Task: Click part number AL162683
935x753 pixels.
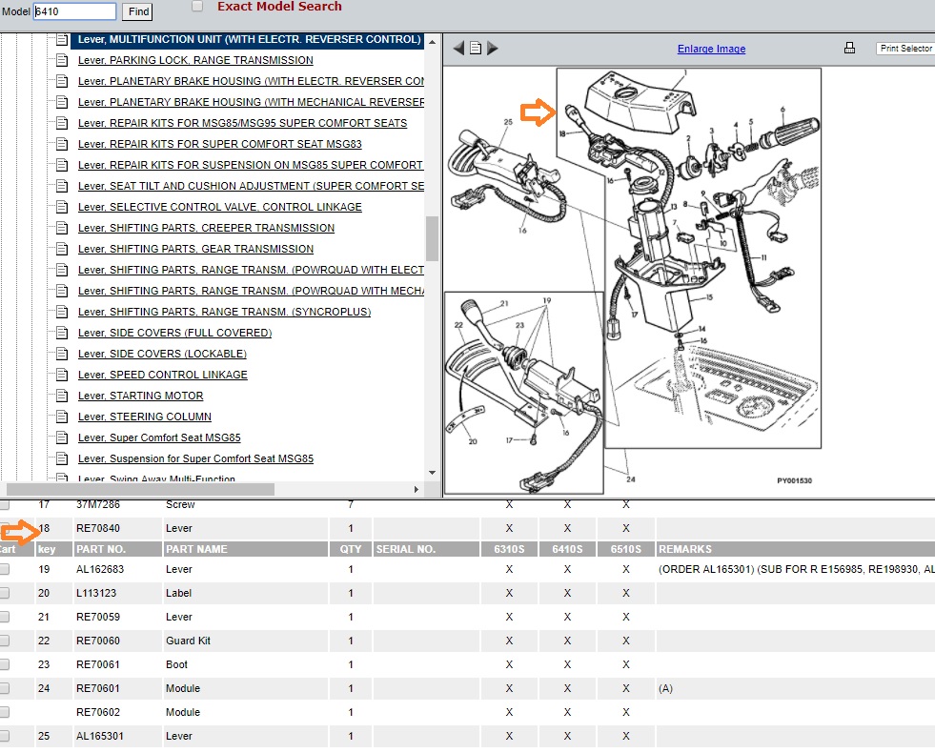Action: (100, 569)
